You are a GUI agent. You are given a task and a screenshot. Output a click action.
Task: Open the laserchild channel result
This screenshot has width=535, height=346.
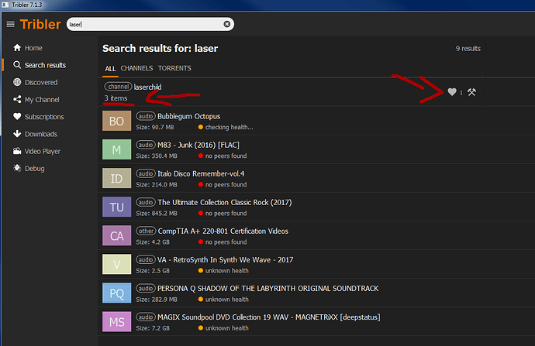147,87
